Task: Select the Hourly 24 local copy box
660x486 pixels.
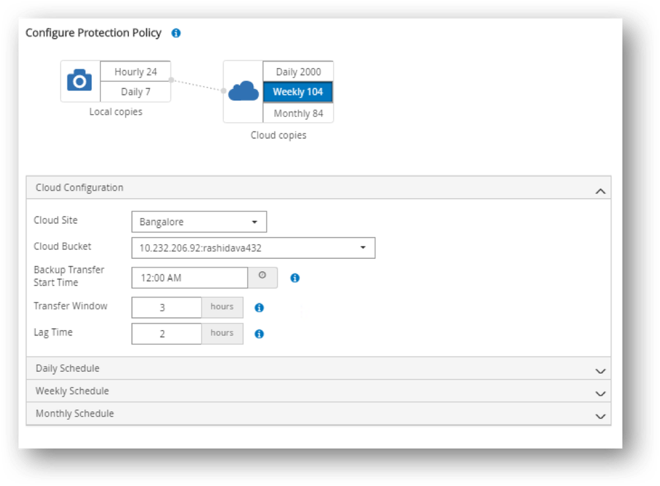Action: coord(135,71)
